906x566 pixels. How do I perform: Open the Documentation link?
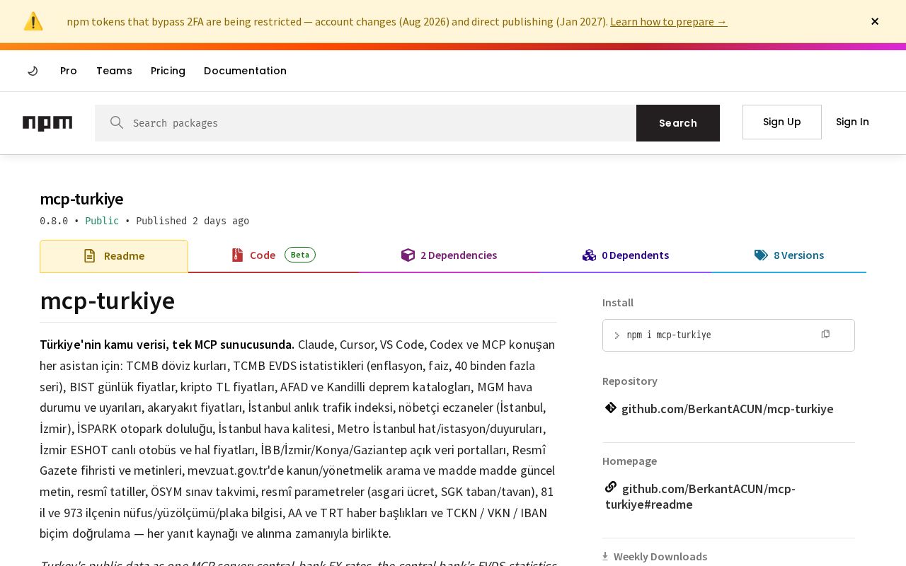click(x=245, y=71)
